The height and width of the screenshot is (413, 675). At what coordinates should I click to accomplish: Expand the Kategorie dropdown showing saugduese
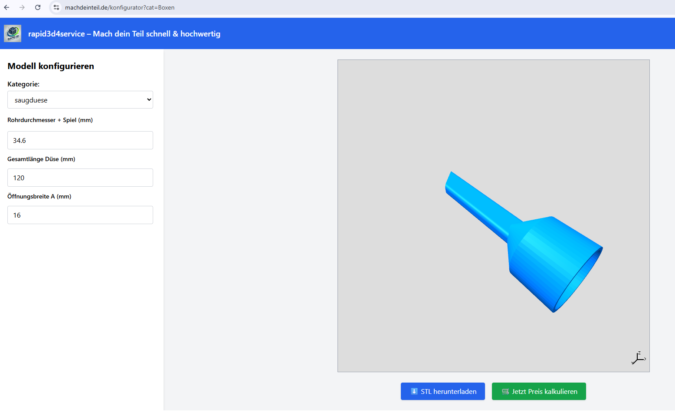point(80,100)
